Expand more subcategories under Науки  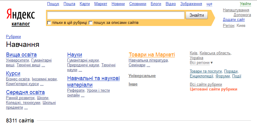pos(80,70)
